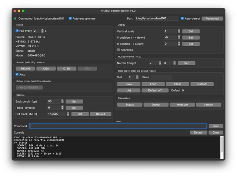Click the Vertical scale value field

point(171,31)
